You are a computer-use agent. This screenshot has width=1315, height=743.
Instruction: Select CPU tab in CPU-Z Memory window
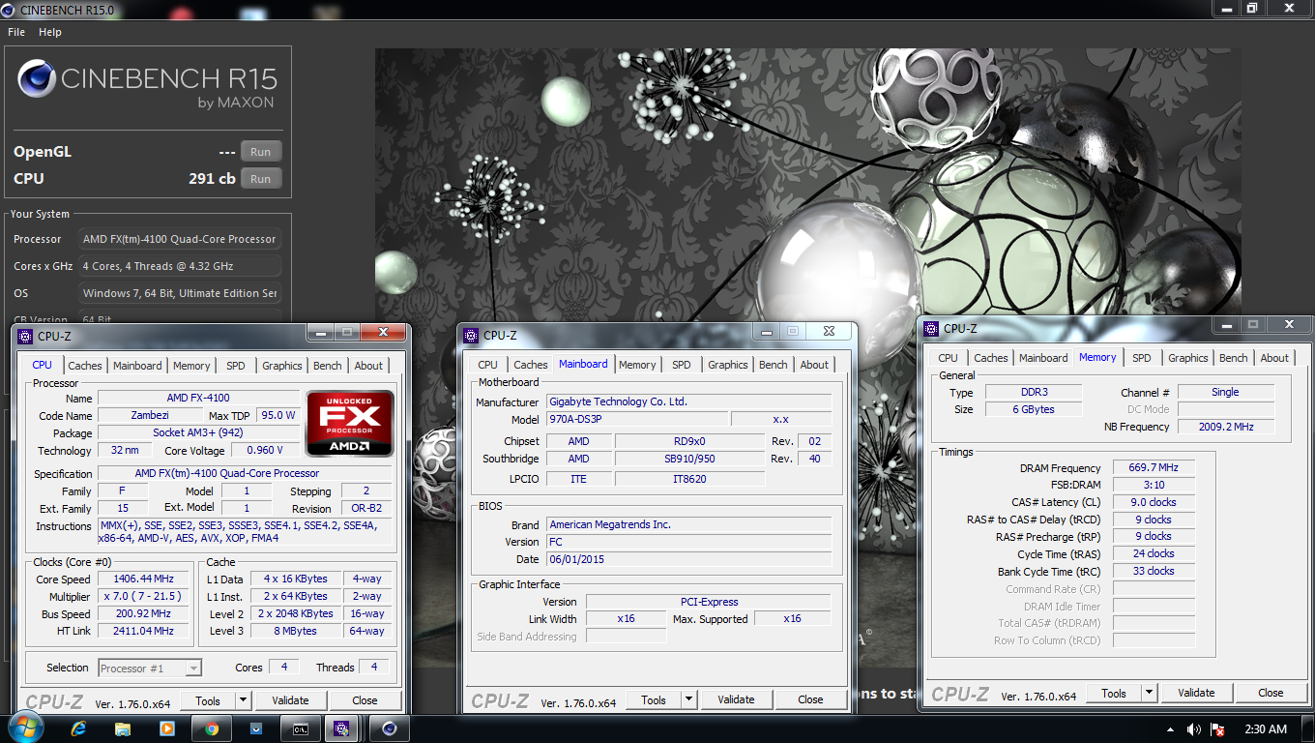949,358
